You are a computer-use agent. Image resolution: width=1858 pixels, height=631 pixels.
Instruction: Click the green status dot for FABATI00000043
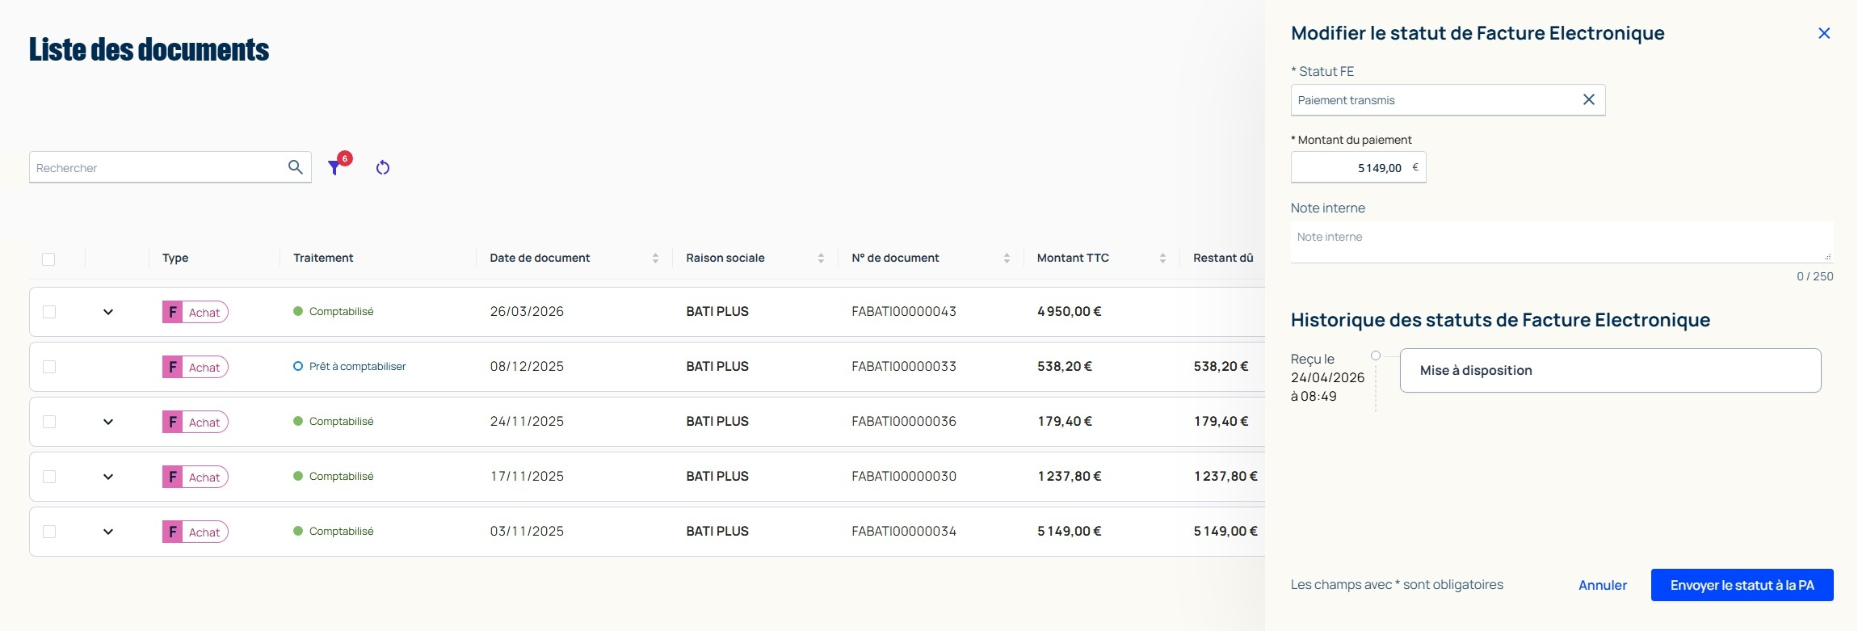[x=298, y=311]
